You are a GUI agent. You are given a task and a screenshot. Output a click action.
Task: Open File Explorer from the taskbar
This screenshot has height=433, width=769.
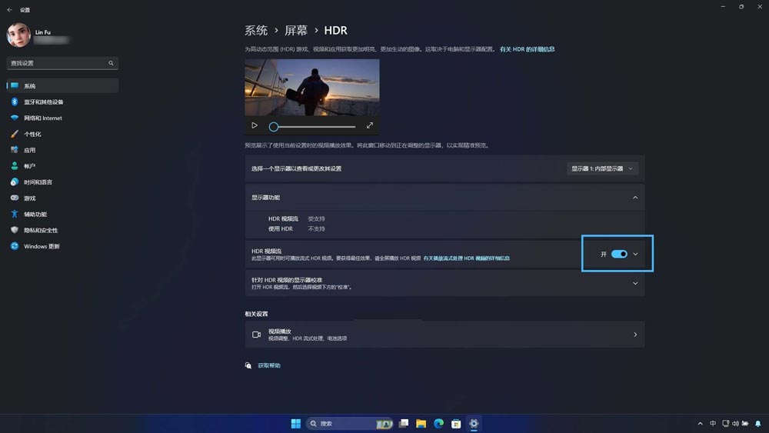421,424
